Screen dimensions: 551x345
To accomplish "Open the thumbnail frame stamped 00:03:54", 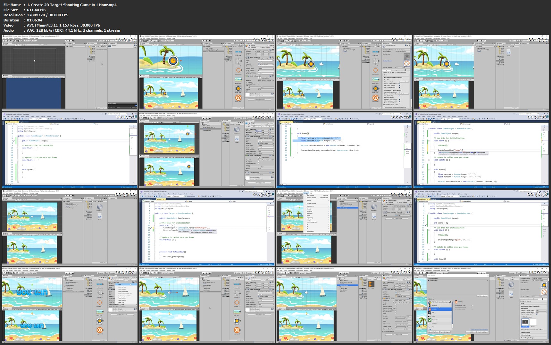I will [x=70, y=73].
